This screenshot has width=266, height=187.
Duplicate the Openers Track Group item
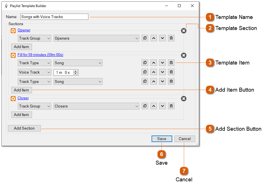(x=145, y=38)
